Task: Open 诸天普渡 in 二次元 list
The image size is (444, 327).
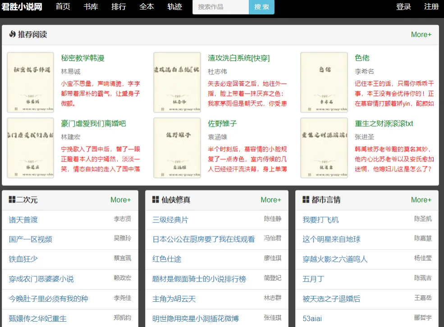Action: (x=23, y=220)
